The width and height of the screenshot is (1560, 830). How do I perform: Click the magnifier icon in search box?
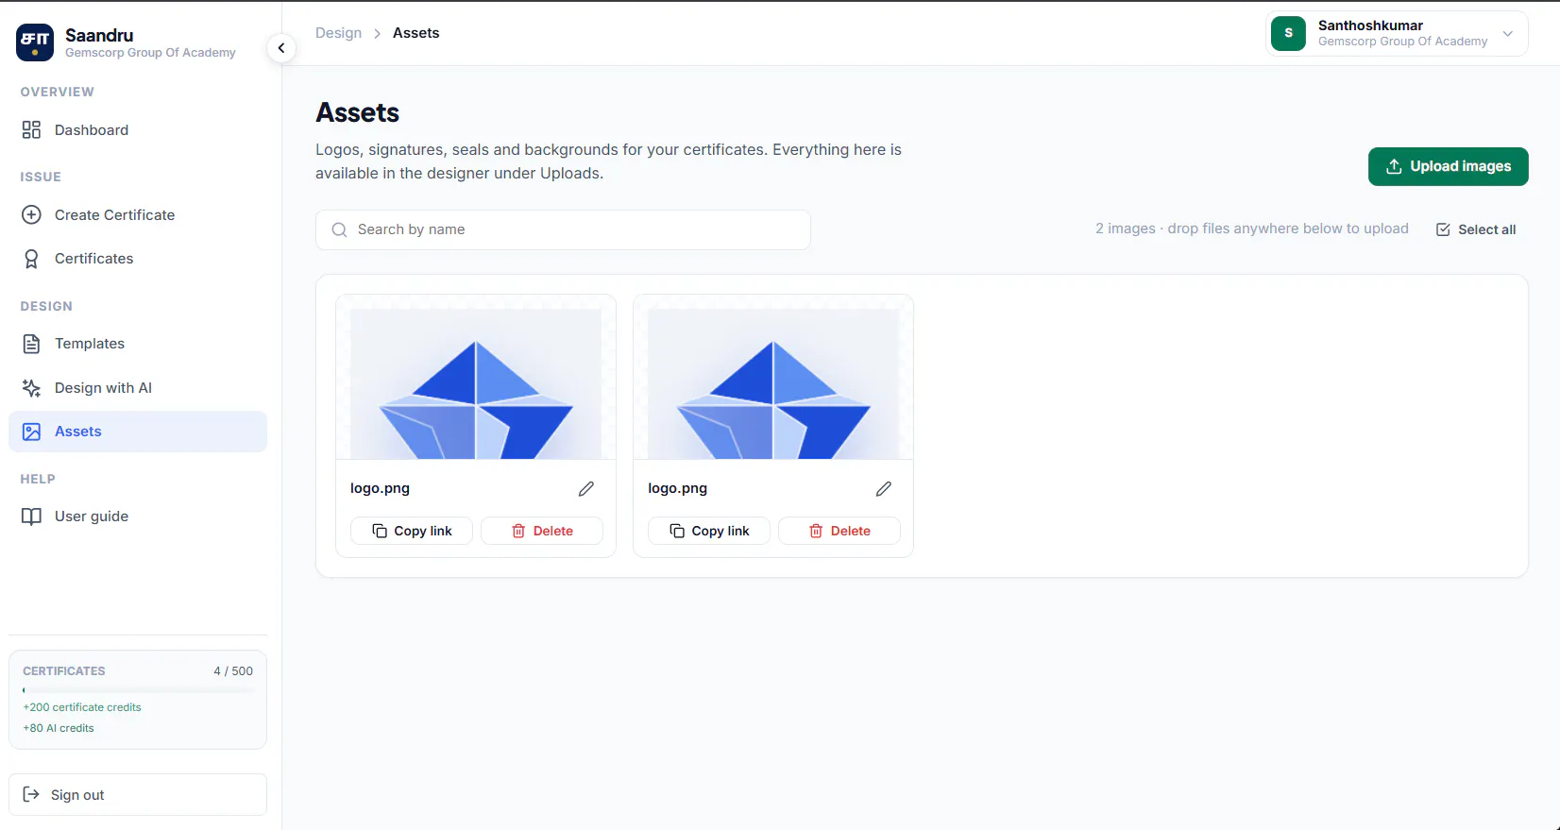[x=339, y=229]
